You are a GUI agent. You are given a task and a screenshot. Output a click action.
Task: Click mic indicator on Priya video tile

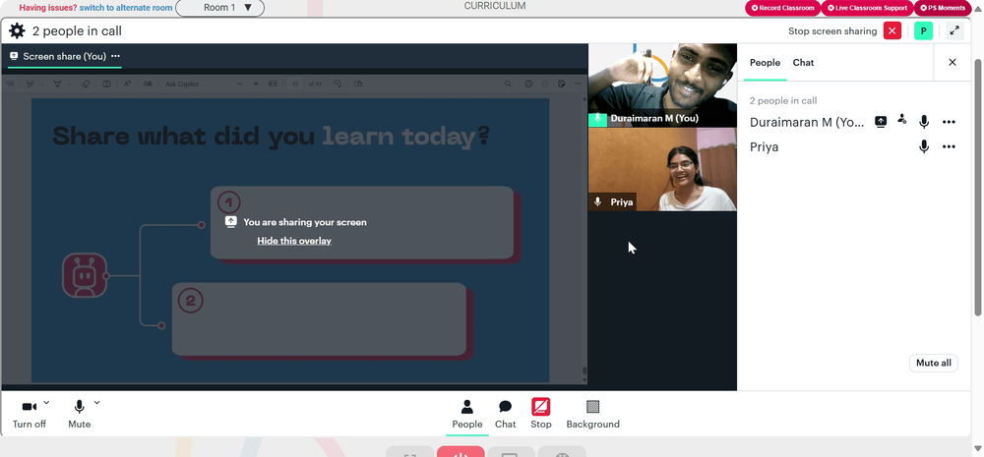coord(597,201)
